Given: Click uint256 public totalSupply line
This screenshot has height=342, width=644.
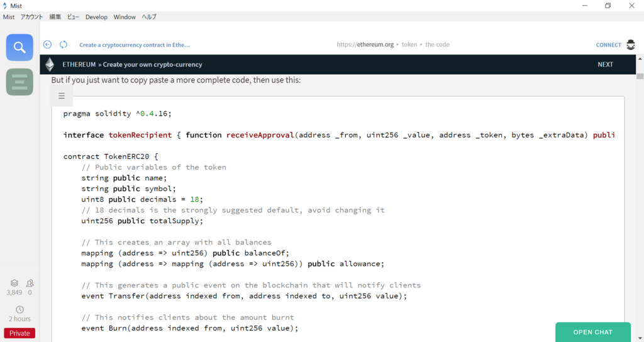Looking at the screenshot, I should pos(142,221).
